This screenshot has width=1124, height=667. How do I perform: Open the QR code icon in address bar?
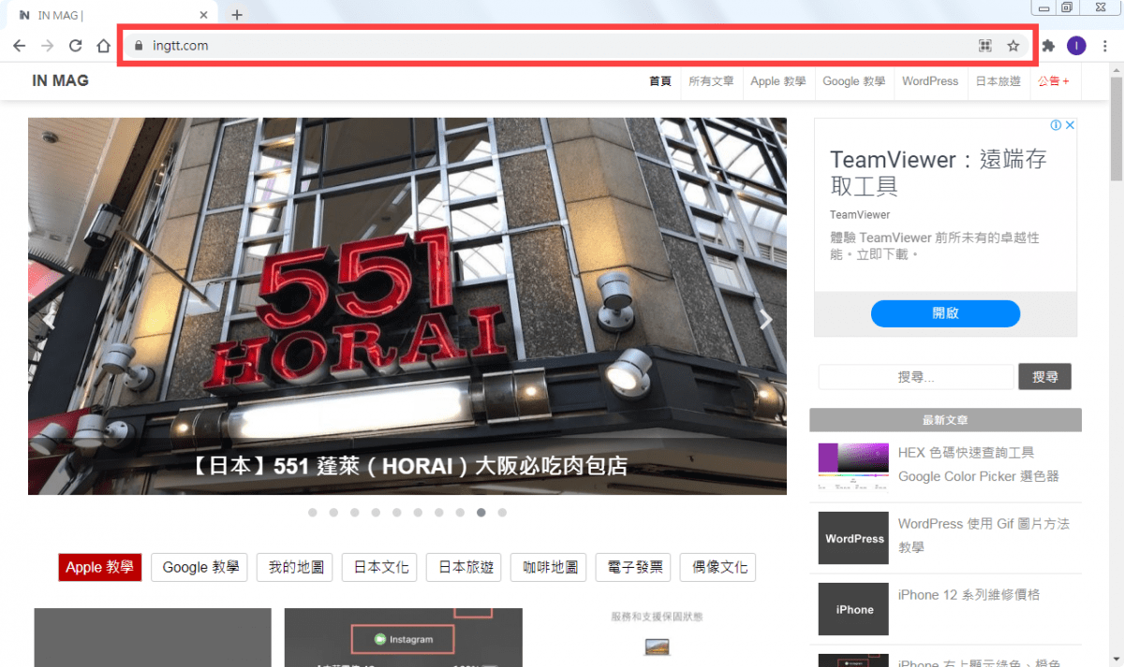(x=984, y=46)
